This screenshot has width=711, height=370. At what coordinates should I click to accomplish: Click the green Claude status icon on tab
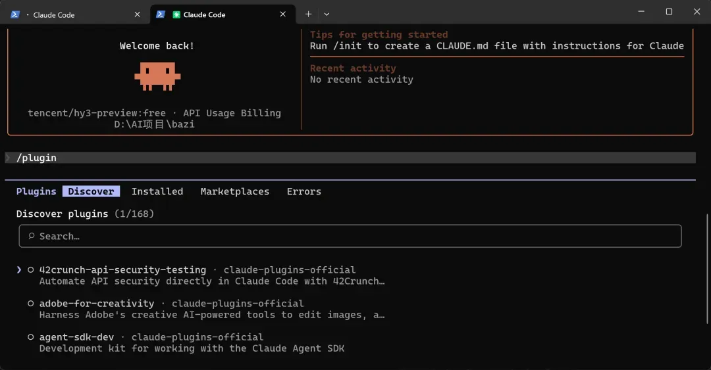(176, 14)
